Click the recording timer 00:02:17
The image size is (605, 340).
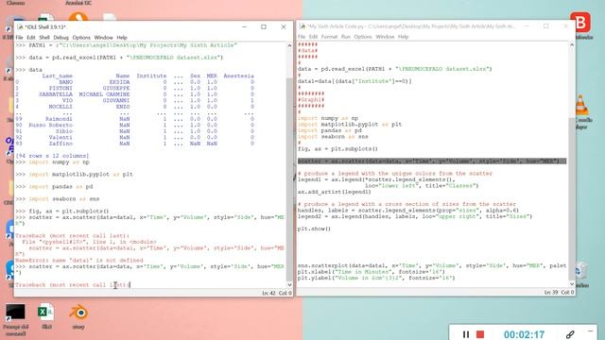(x=524, y=334)
